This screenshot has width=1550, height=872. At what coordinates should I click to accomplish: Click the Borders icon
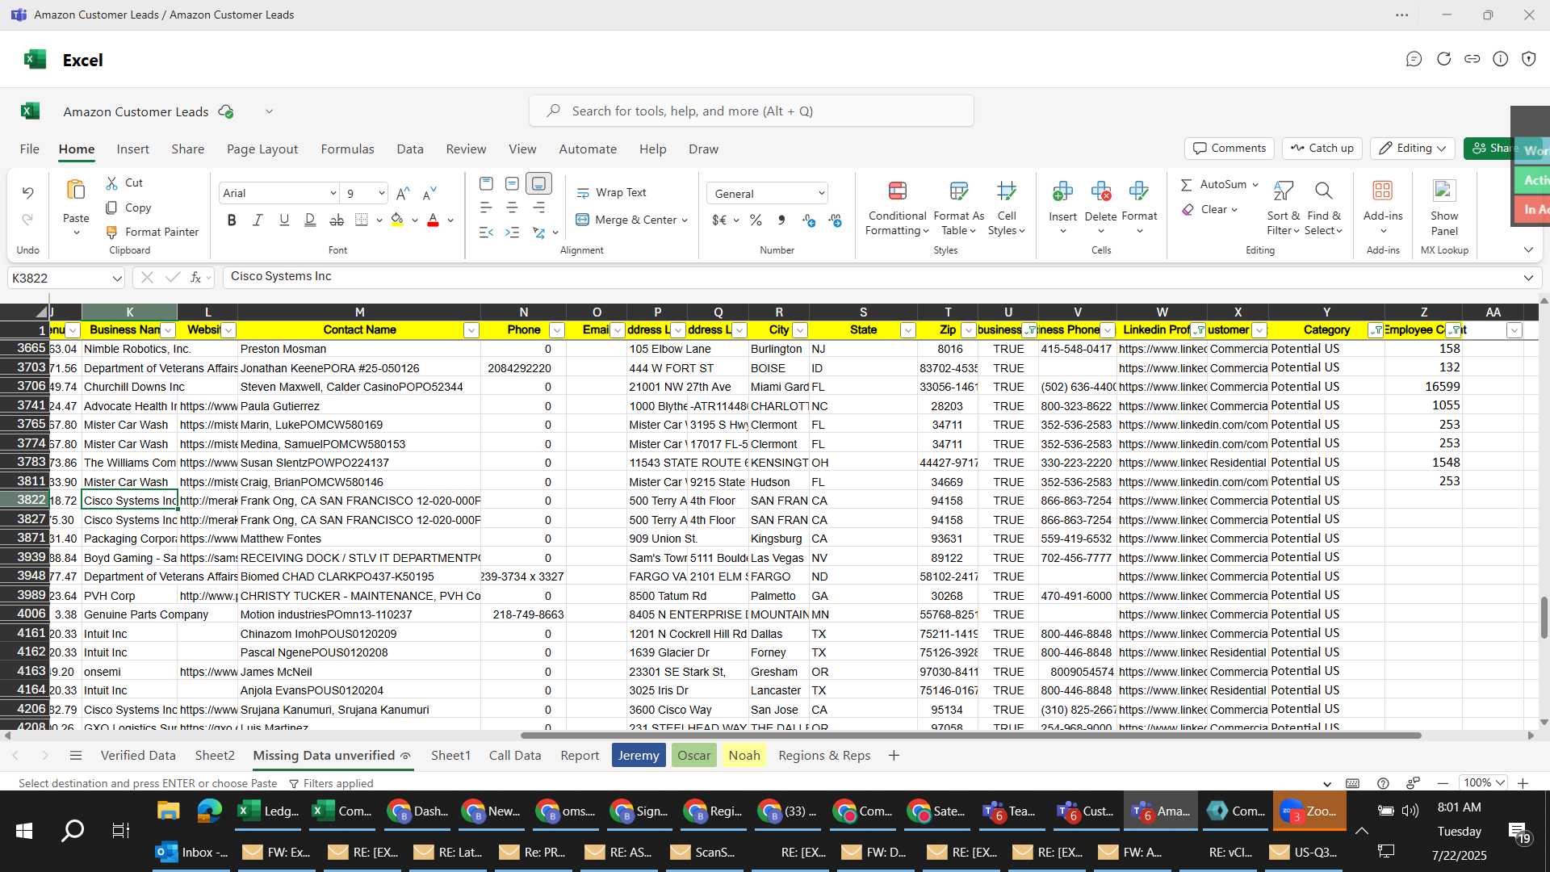click(x=362, y=220)
